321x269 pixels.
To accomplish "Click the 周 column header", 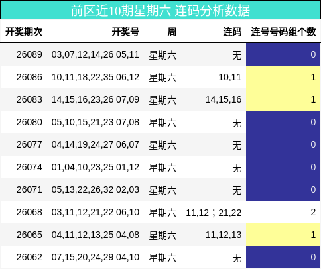I will click(x=172, y=32).
